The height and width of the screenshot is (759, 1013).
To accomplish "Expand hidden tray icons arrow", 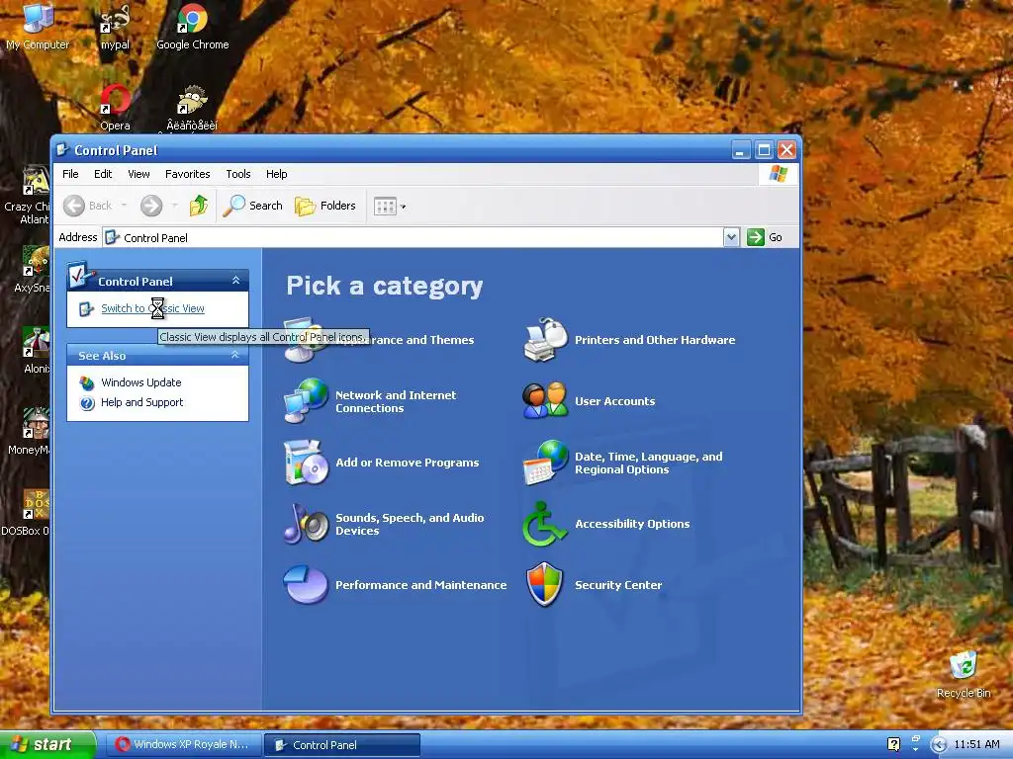I will (x=939, y=745).
